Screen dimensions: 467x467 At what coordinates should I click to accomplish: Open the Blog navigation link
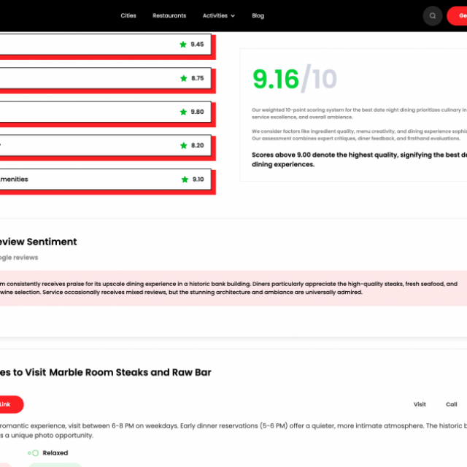(x=258, y=16)
